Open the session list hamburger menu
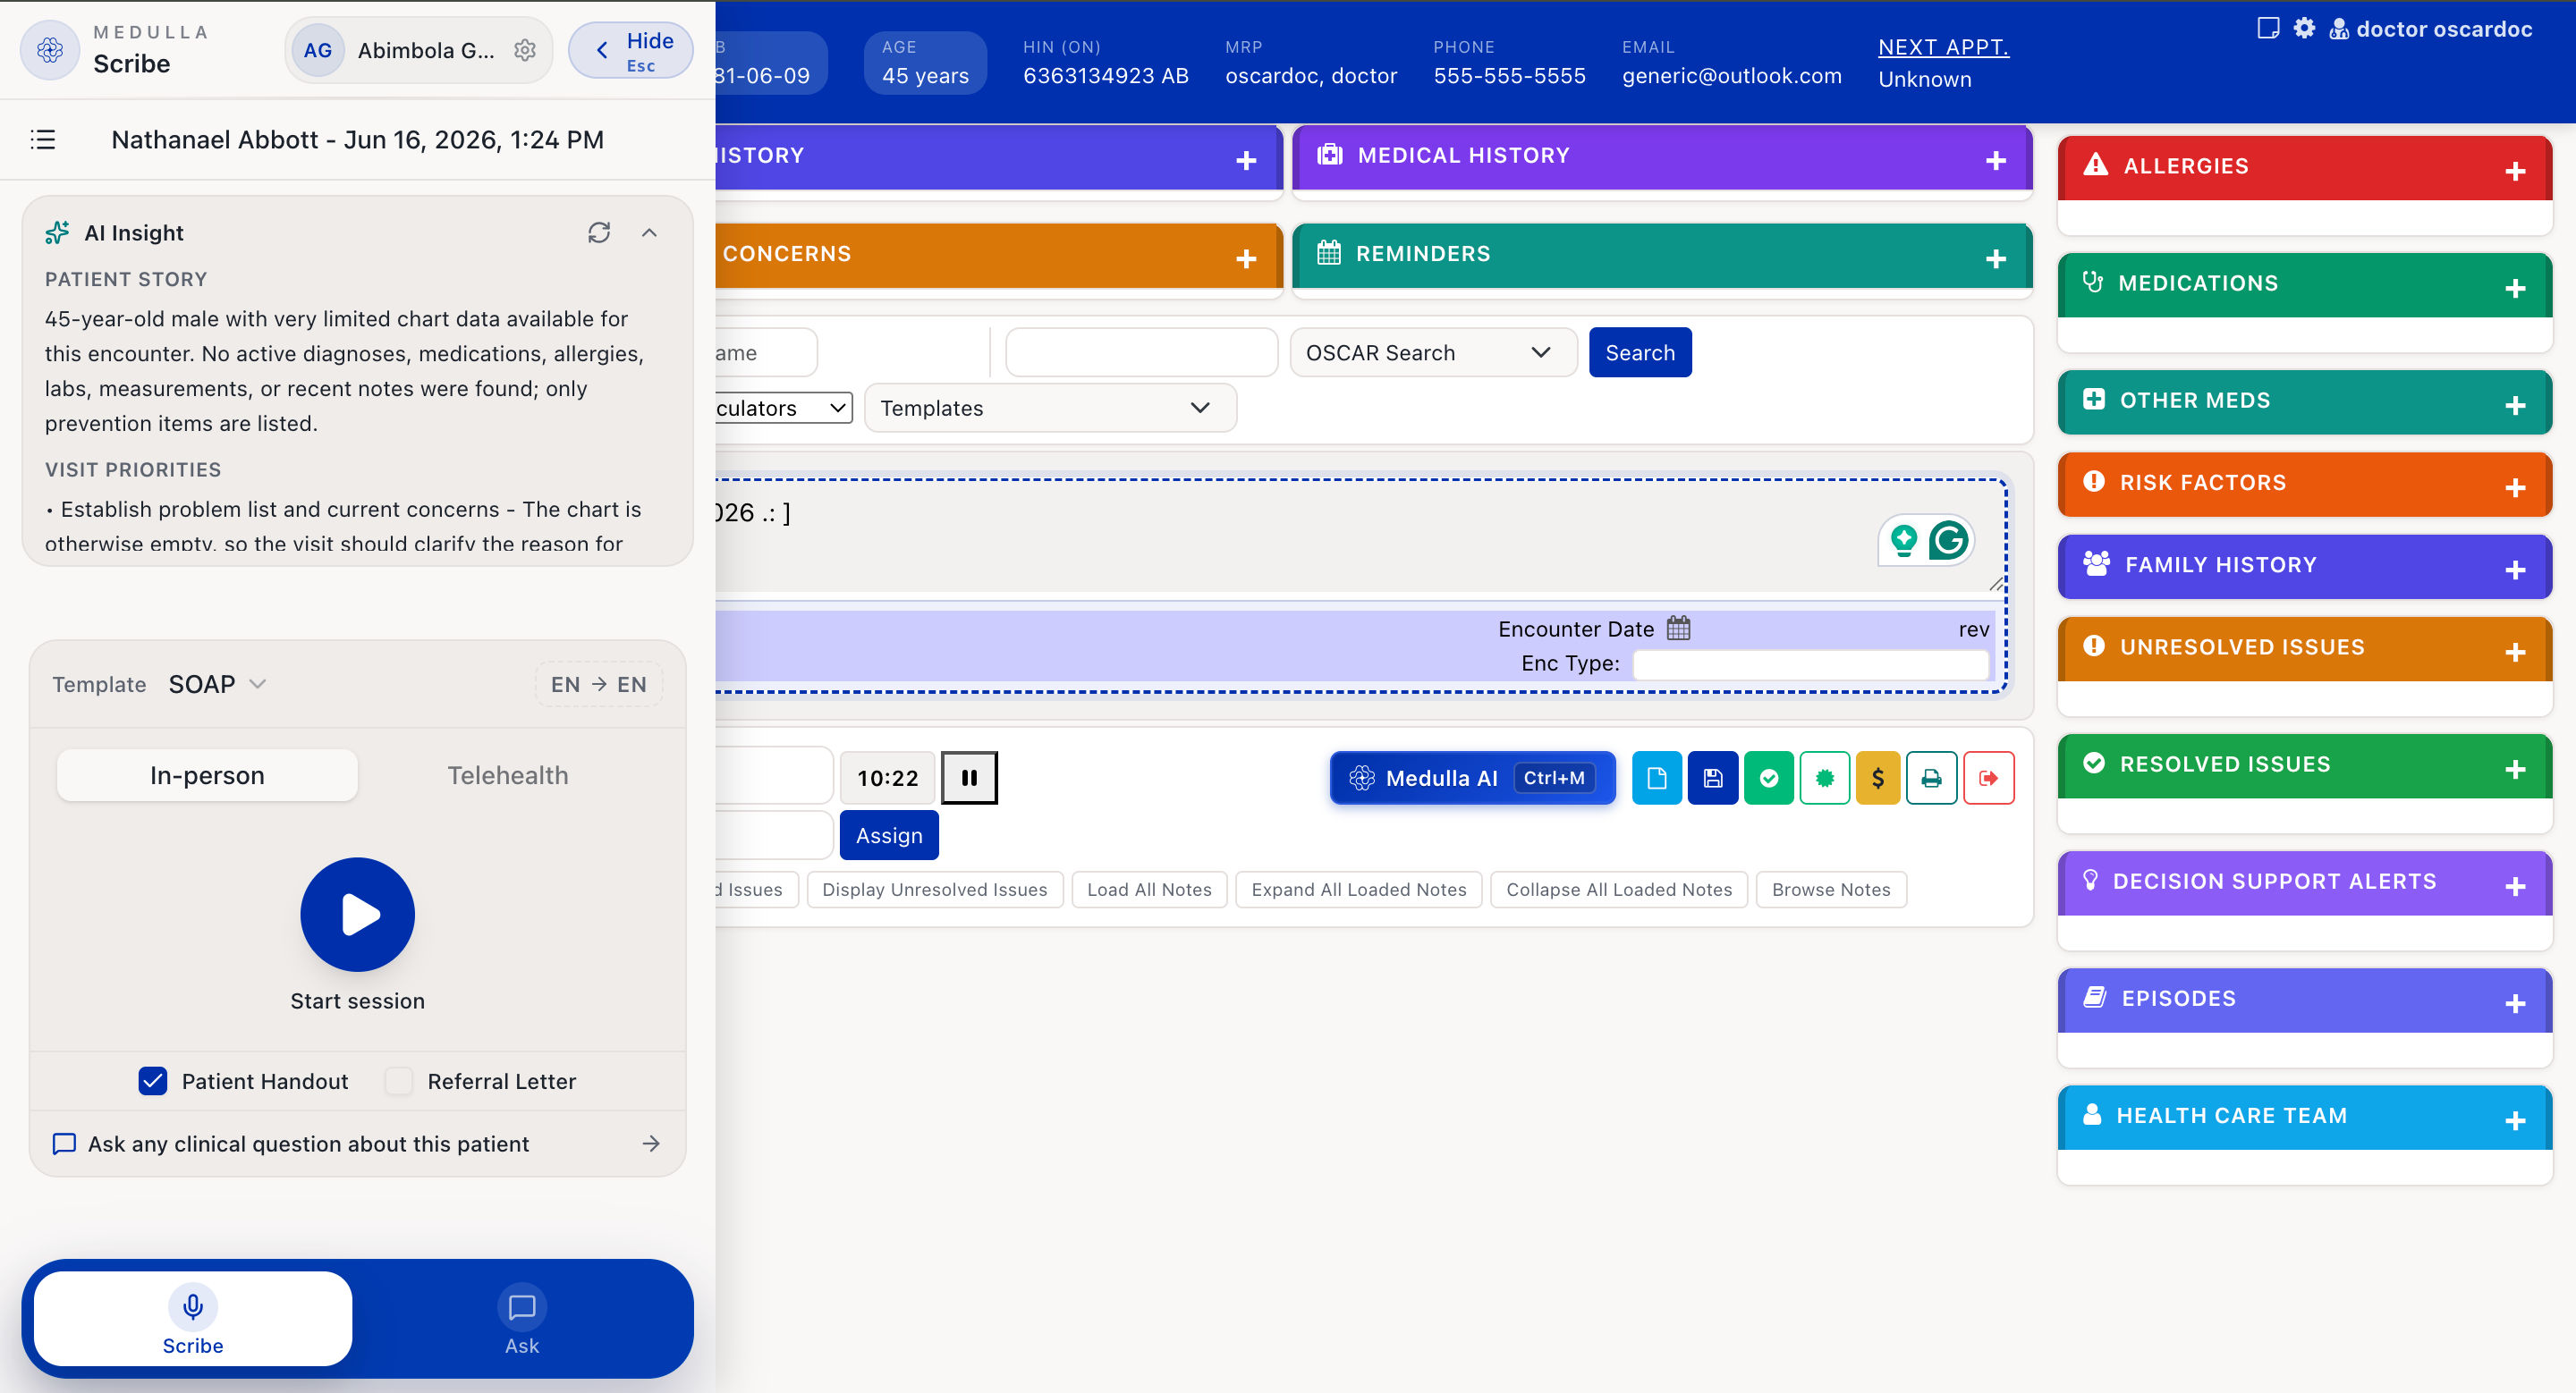Viewport: 2576px width, 1393px height. (43, 139)
